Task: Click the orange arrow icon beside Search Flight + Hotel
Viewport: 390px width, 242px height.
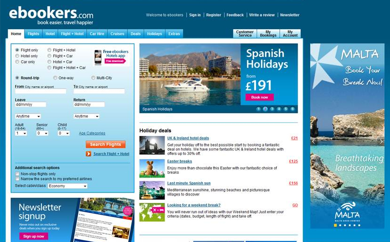Action: click(88, 154)
